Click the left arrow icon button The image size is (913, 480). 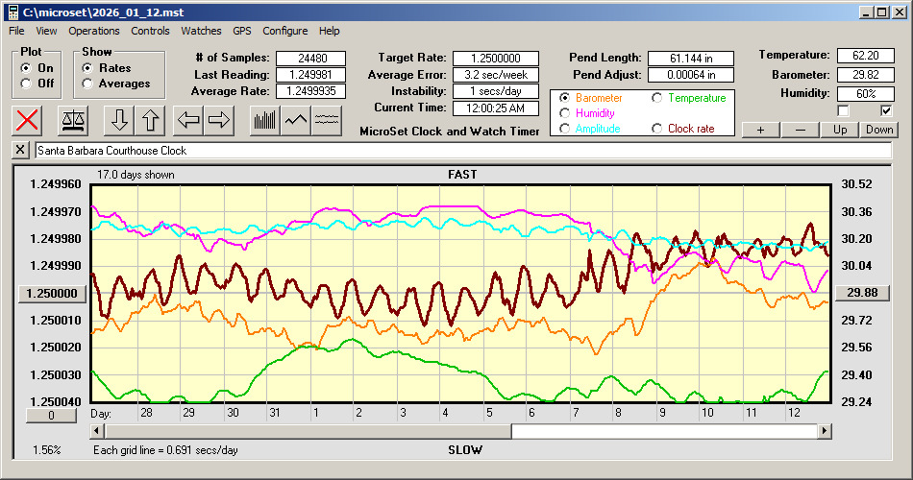coord(189,120)
